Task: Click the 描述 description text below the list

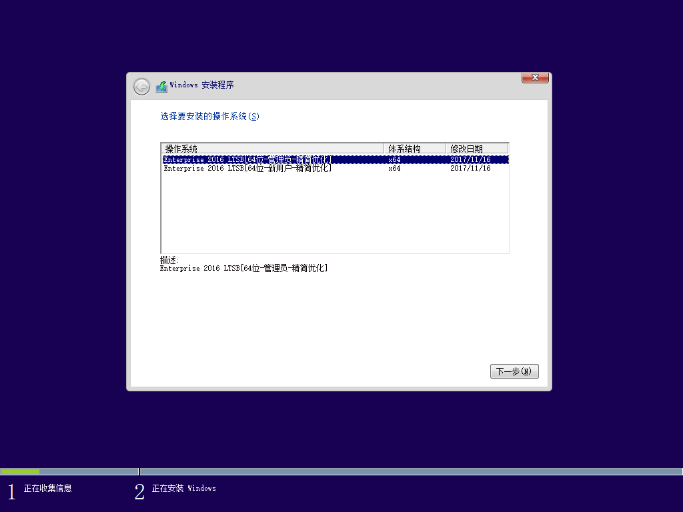Action: coord(164,260)
